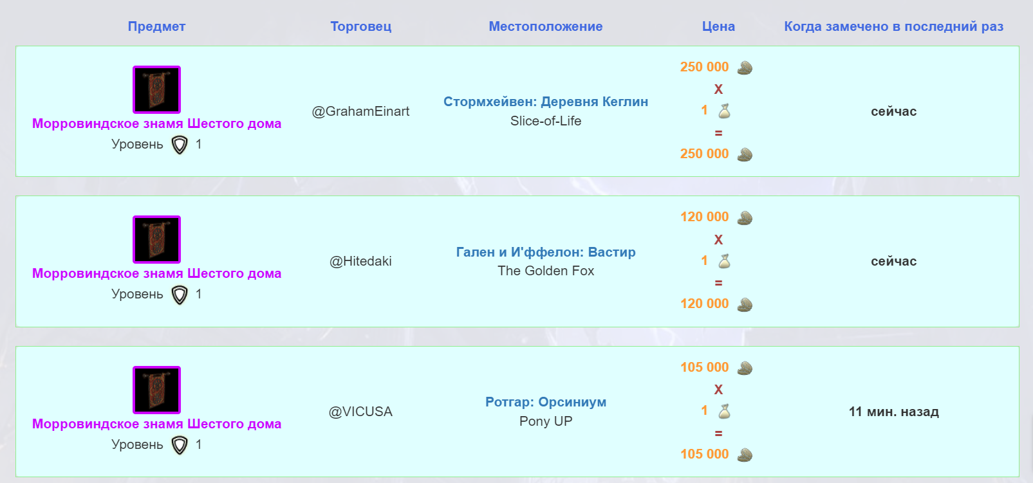Sort by the Предмет column header

pos(156,26)
